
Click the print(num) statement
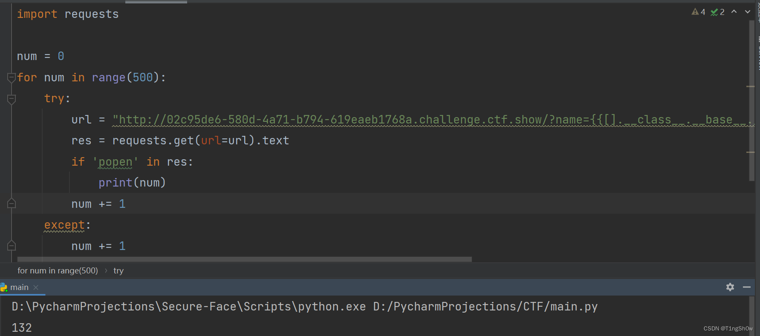tap(132, 183)
